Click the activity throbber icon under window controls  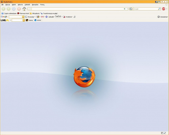(166, 5)
